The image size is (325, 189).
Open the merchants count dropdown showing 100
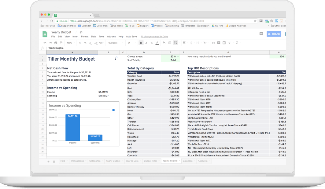pos(286,57)
